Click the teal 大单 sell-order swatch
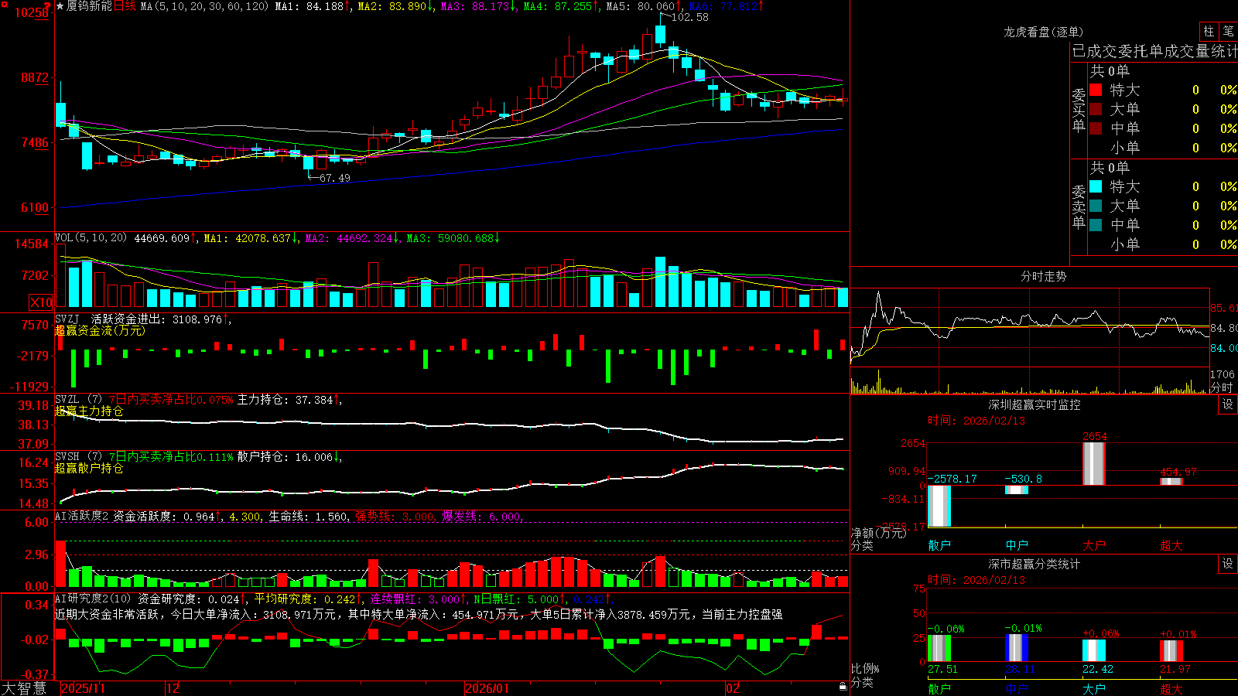The image size is (1238, 696). click(1096, 206)
